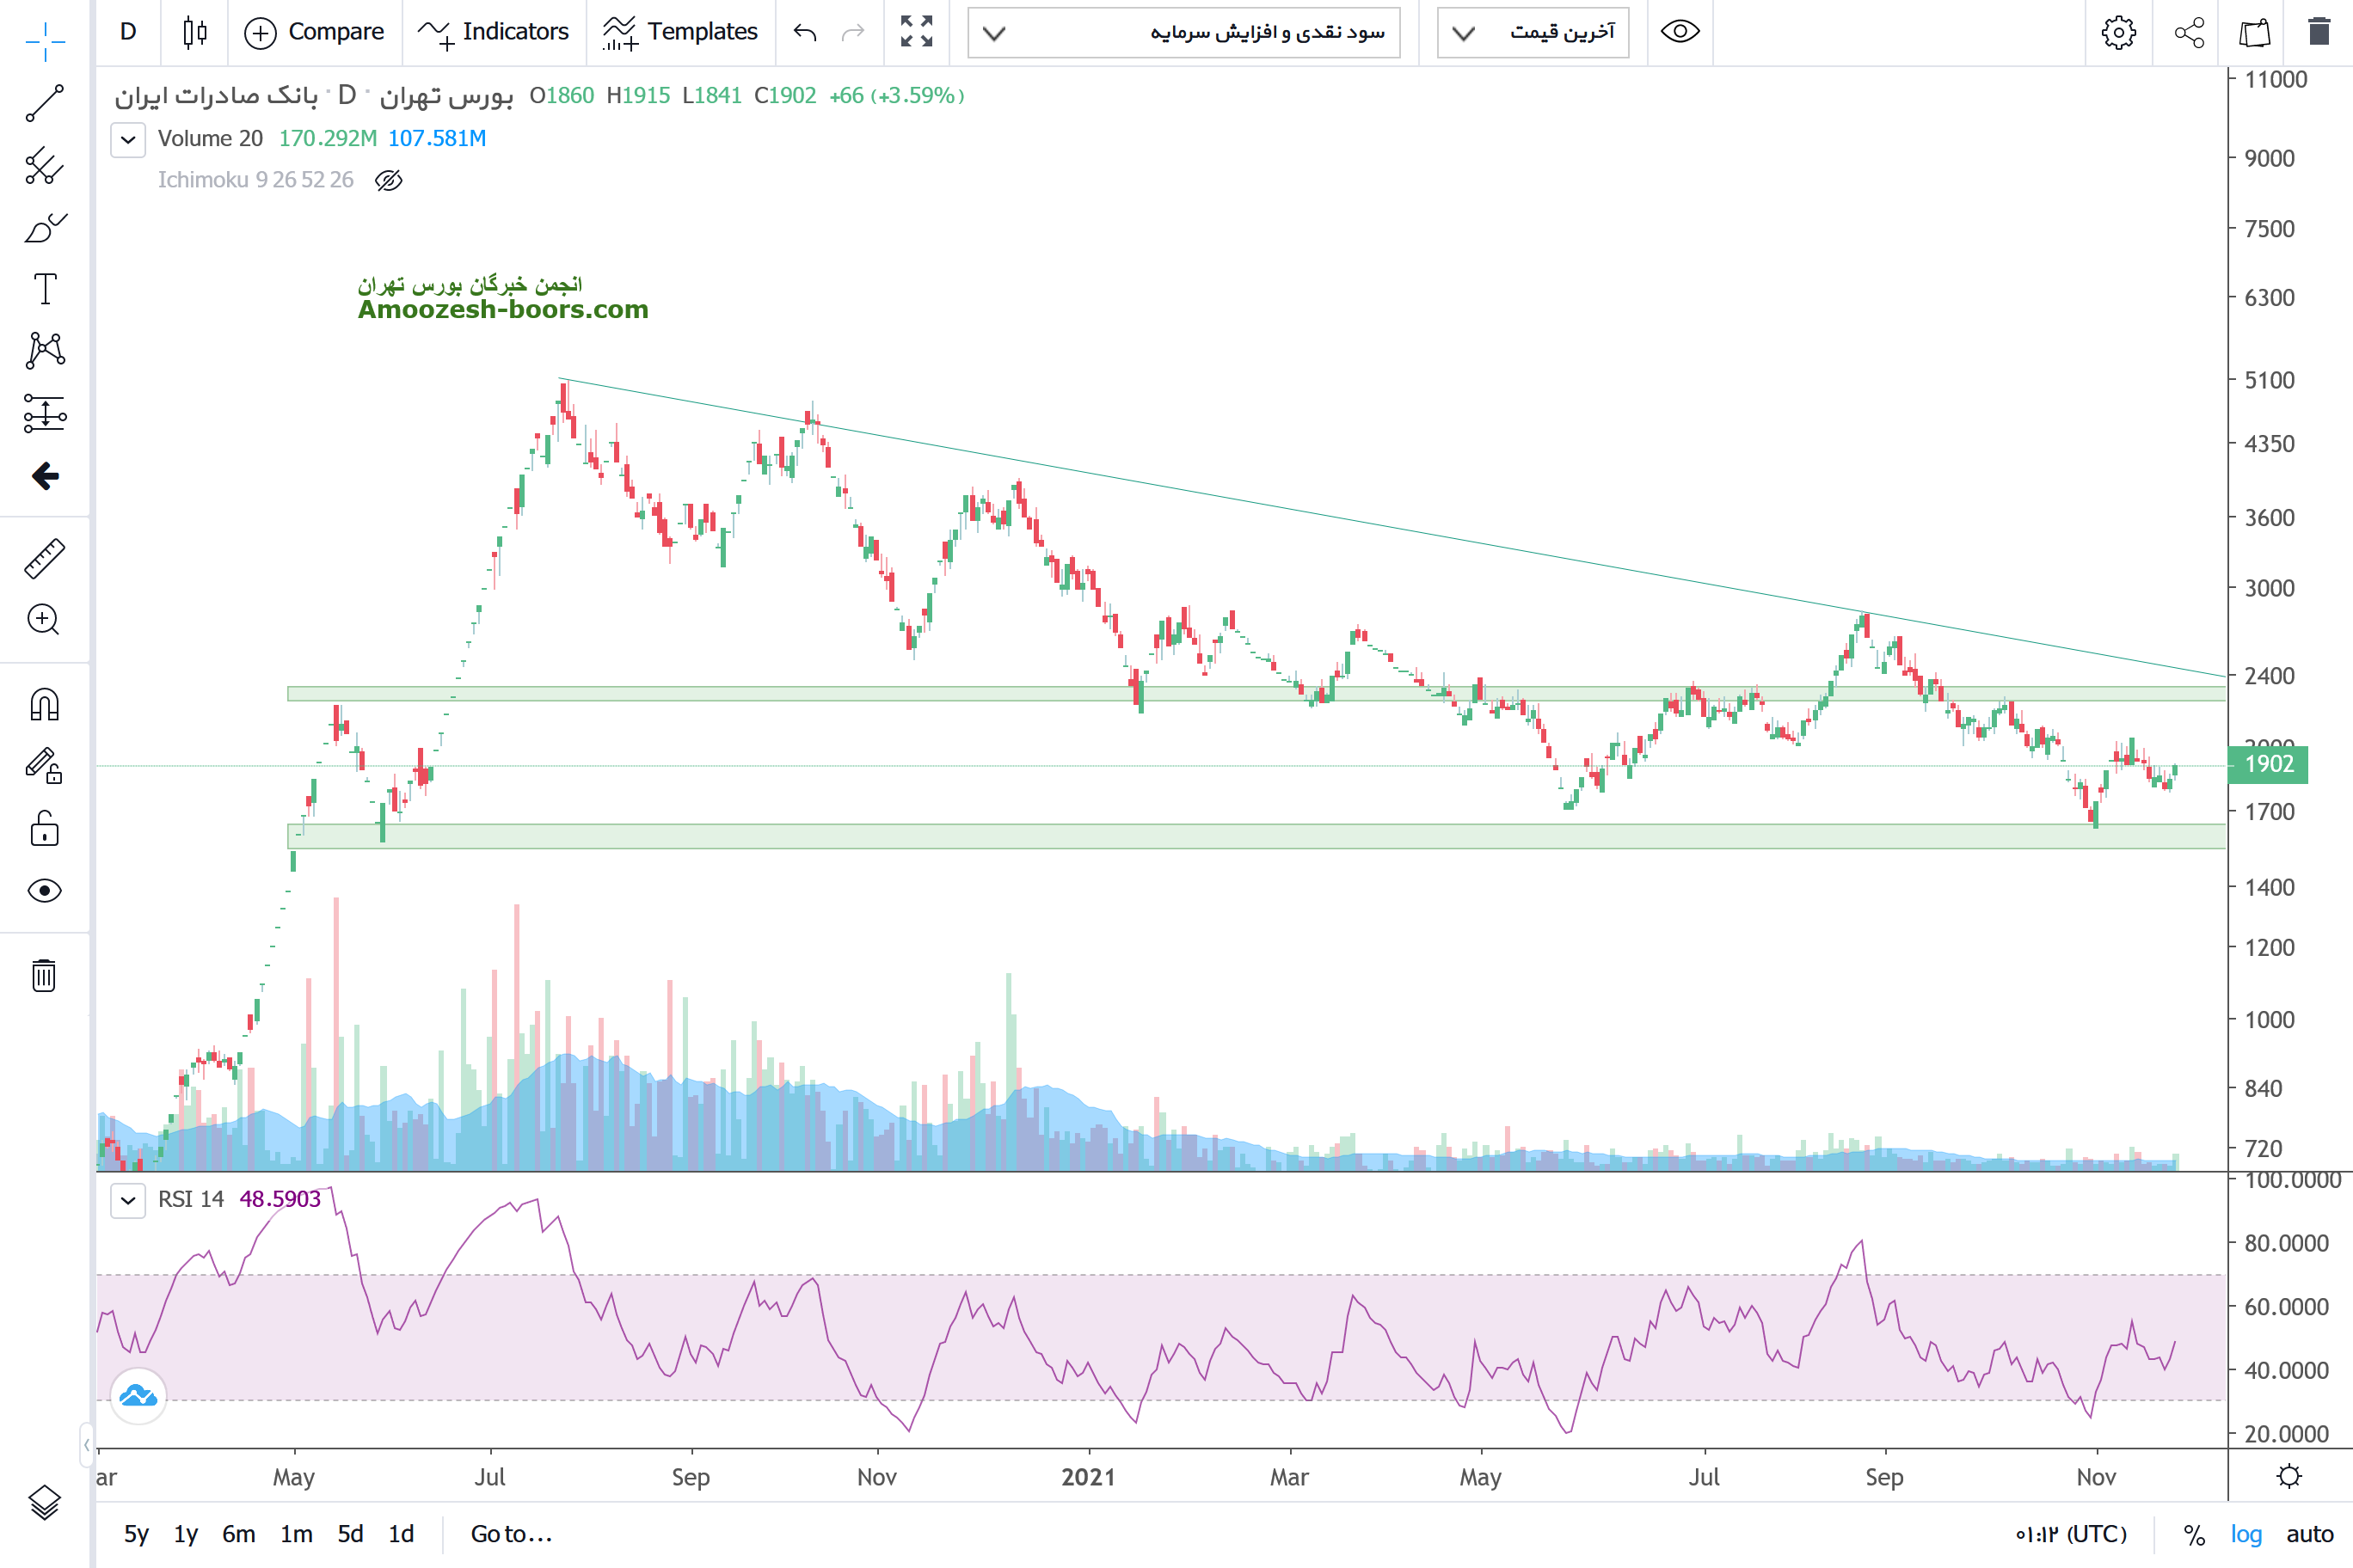
Task: Expand the RSI 14 legend arrow
Action: tap(128, 1200)
